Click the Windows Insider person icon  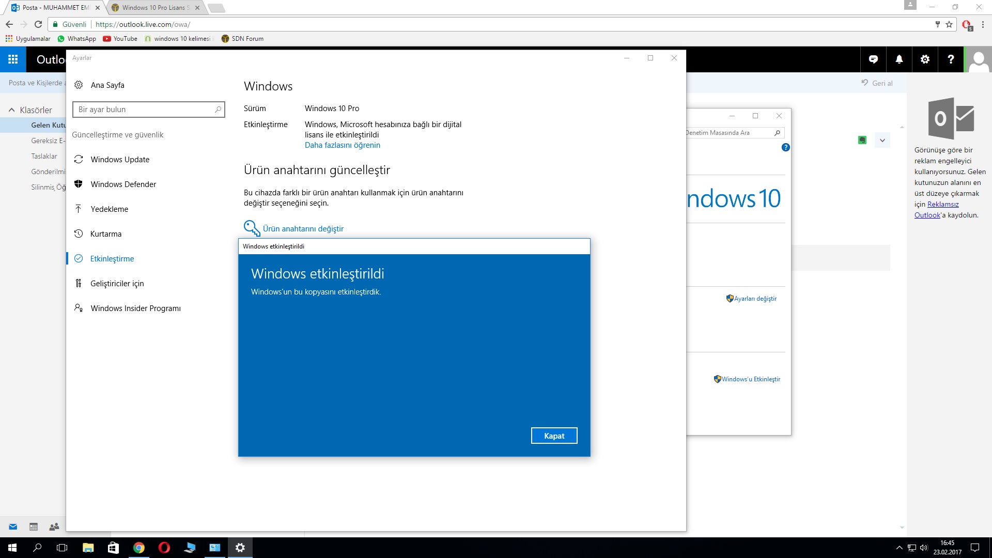click(x=79, y=308)
